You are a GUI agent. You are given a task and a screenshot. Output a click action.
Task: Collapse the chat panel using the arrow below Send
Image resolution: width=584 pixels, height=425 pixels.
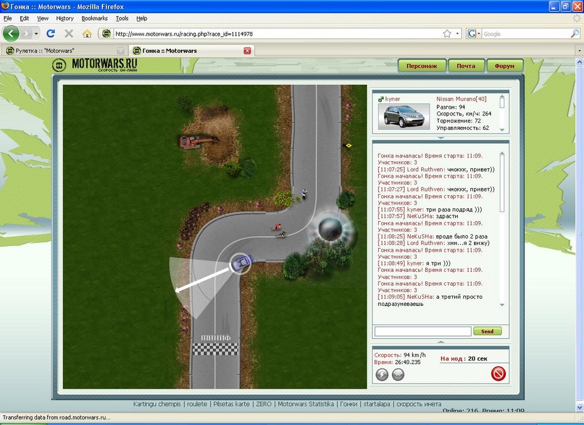[x=441, y=342]
